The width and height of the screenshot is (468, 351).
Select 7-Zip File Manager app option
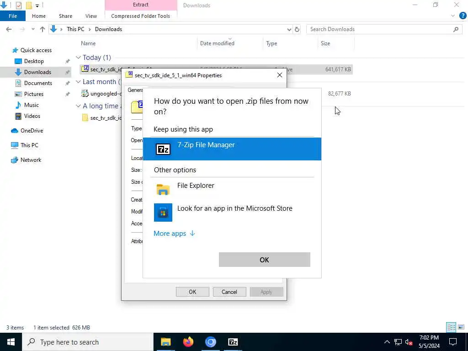[232, 149]
